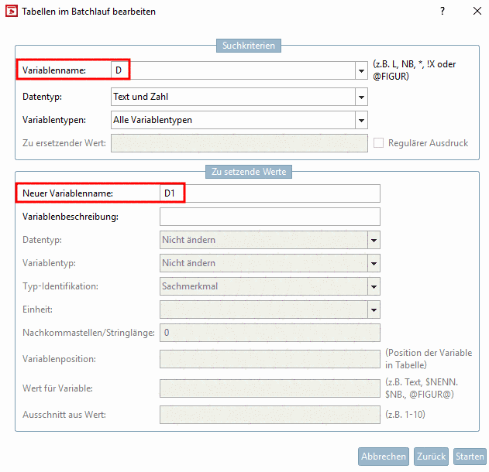Click the Wert für Variable field
The height and width of the screenshot is (472, 489).
click(x=270, y=388)
